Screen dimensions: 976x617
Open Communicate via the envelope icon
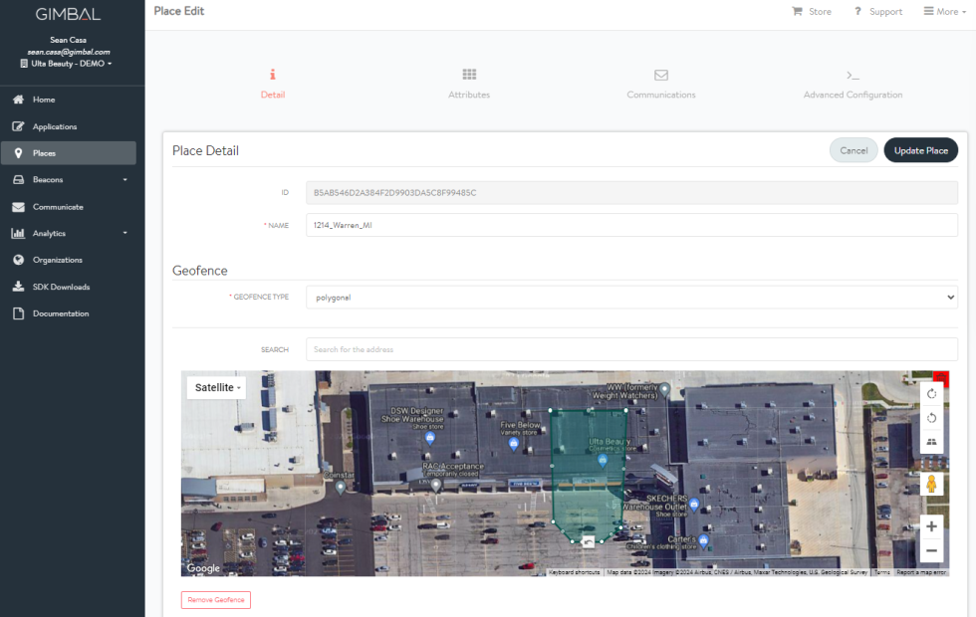(x=18, y=207)
